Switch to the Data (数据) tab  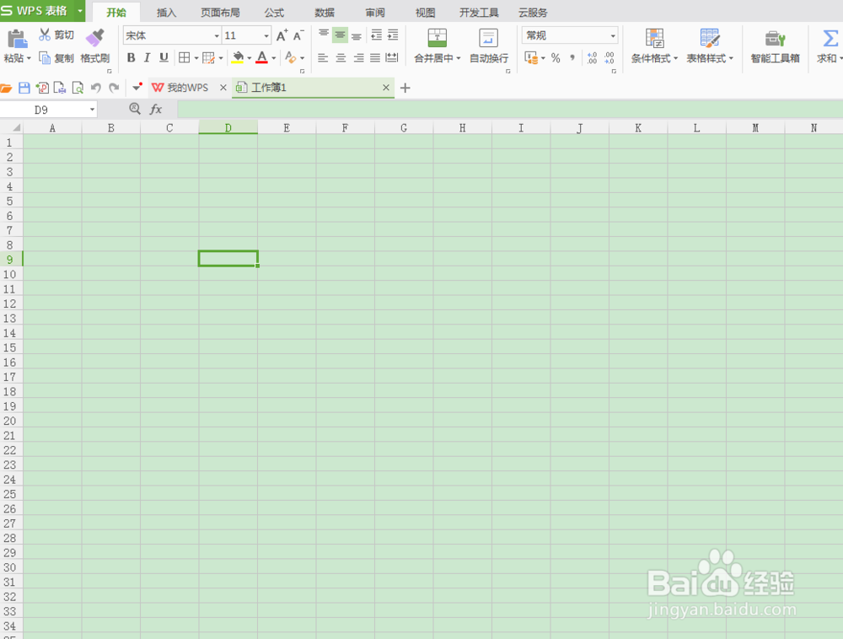pyautogui.click(x=325, y=13)
